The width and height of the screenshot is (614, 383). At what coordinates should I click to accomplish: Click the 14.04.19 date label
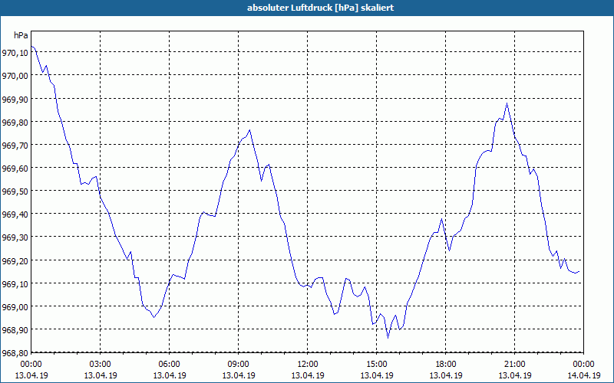point(583,375)
